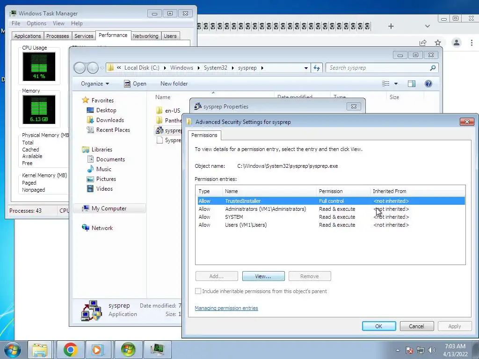The width and height of the screenshot is (479, 359).
Task: Show hidden tray icons arrow
Action: pyautogui.click(x=398, y=350)
